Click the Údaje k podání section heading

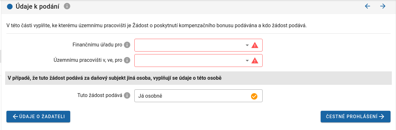38,6
